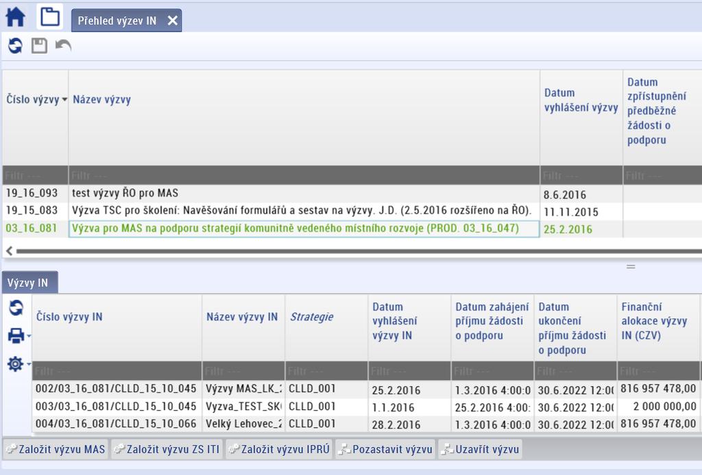This screenshot has height=475, width=702.
Task: Click the green Výzva pro MAS cell
Action: pos(304,229)
